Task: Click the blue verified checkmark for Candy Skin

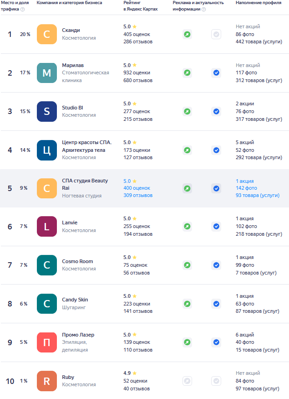Action: [x=216, y=304]
